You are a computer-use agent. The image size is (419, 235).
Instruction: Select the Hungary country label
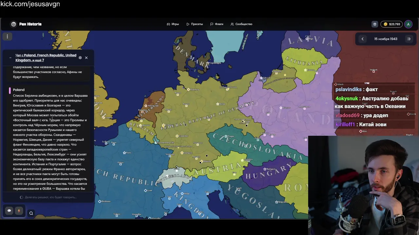(268, 171)
